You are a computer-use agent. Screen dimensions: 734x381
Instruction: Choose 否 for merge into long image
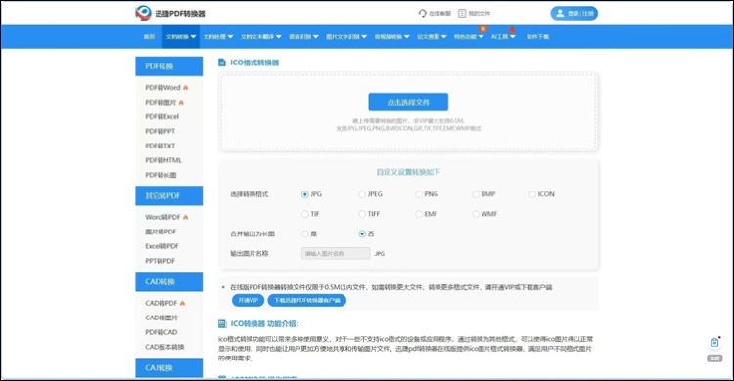coord(362,233)
